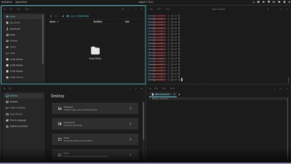This screenshot has height=164, width=291.
Task: Go forward in the Files window
Action: (56, 16)
